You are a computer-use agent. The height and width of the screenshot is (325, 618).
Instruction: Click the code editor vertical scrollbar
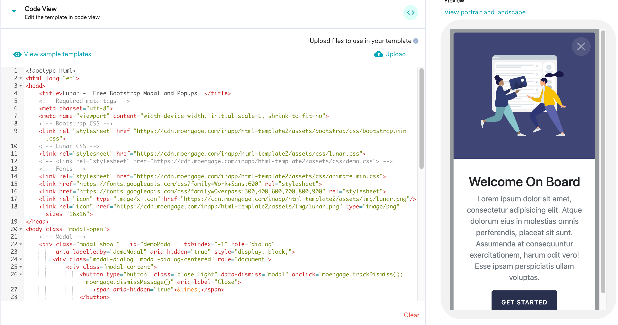(421, 118)
